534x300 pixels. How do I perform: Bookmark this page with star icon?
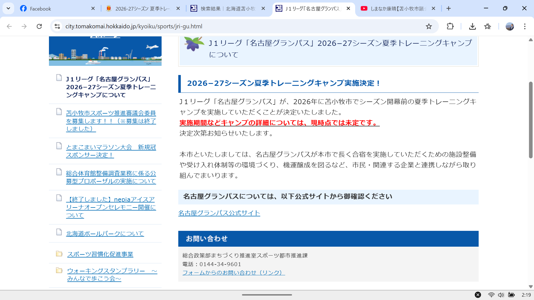[x=429, y=26]
